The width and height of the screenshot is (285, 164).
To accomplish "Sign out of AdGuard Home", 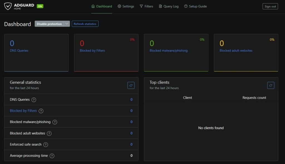I will point(270,6).
